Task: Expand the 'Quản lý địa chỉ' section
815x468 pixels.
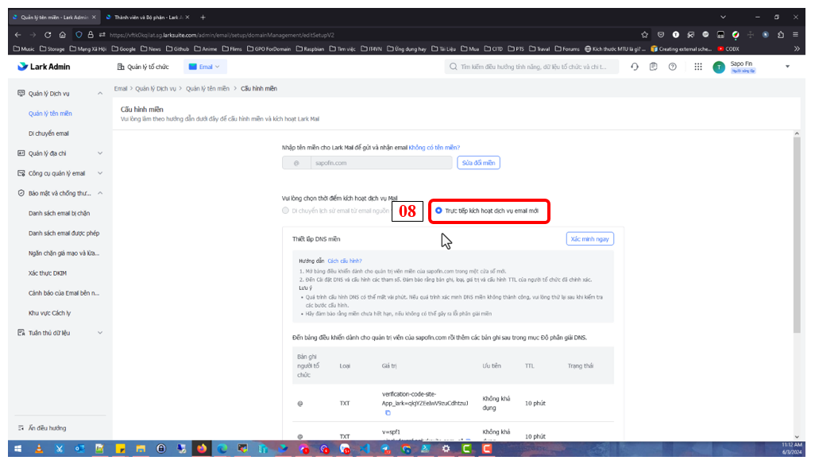Action: (x=100, y=153)
